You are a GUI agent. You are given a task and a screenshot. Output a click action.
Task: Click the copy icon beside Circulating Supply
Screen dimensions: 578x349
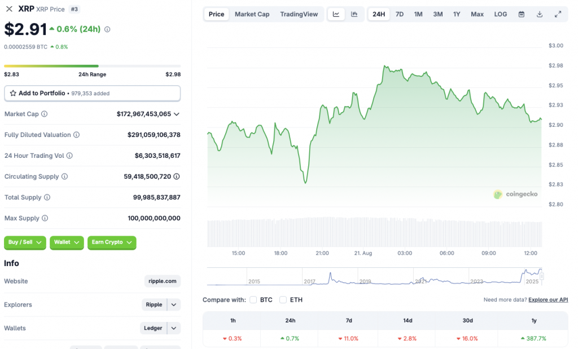(176, 176)
